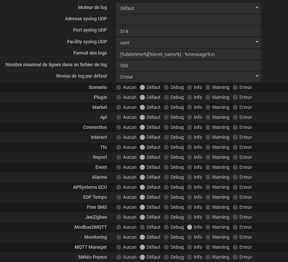This screenshot has width=288, height=262.
Task: Set Scenario log level to Debug
Action: (x=166, y=88)
